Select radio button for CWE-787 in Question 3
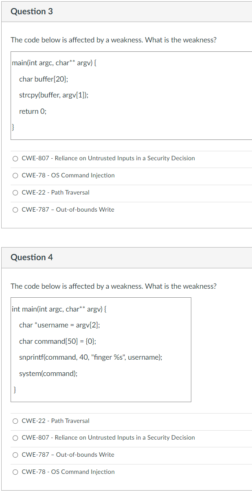252x491 pixels. point(15,210)
